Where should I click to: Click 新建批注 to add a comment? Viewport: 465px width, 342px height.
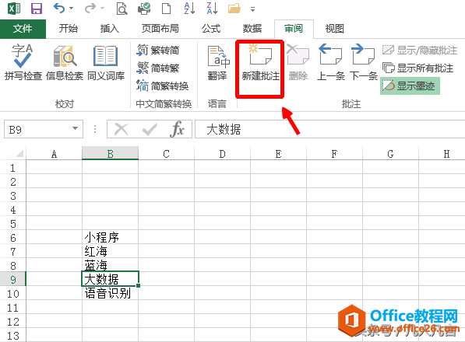pyautogui.click(x=260, y=62)
